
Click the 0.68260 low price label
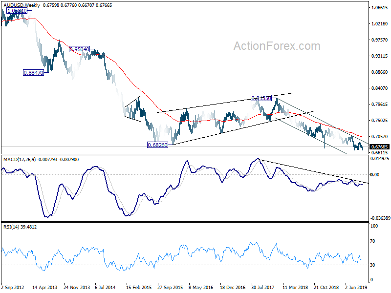pyautogui.click(x=157, y=145)
